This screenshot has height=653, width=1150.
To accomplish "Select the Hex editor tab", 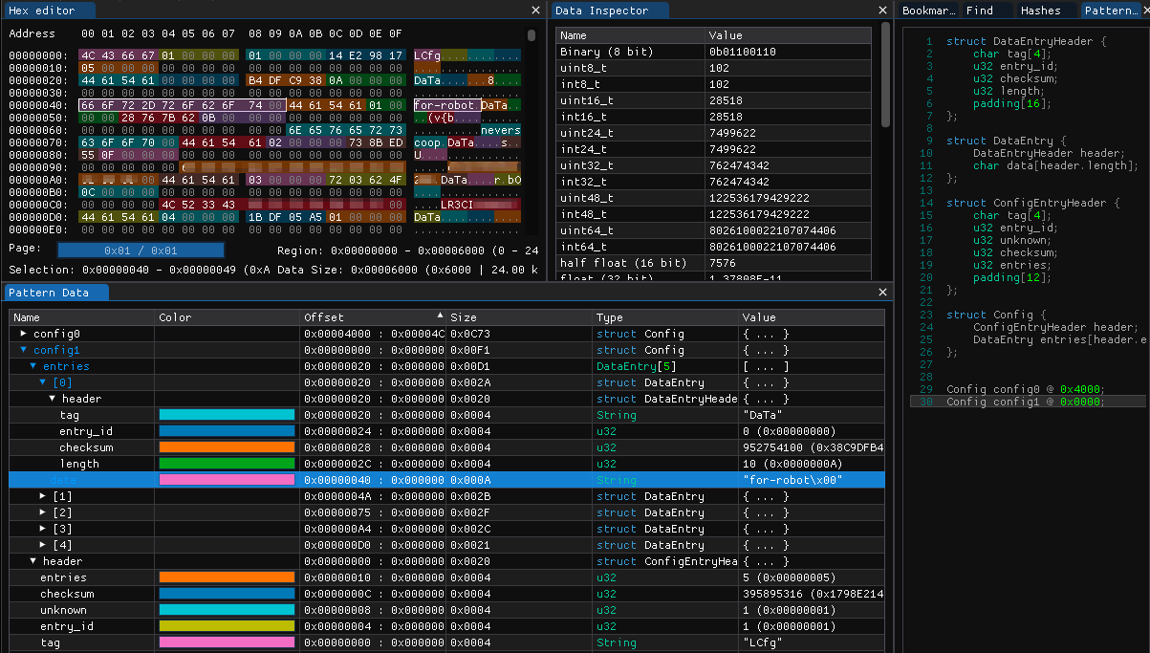I will click(x=50, y=11).
